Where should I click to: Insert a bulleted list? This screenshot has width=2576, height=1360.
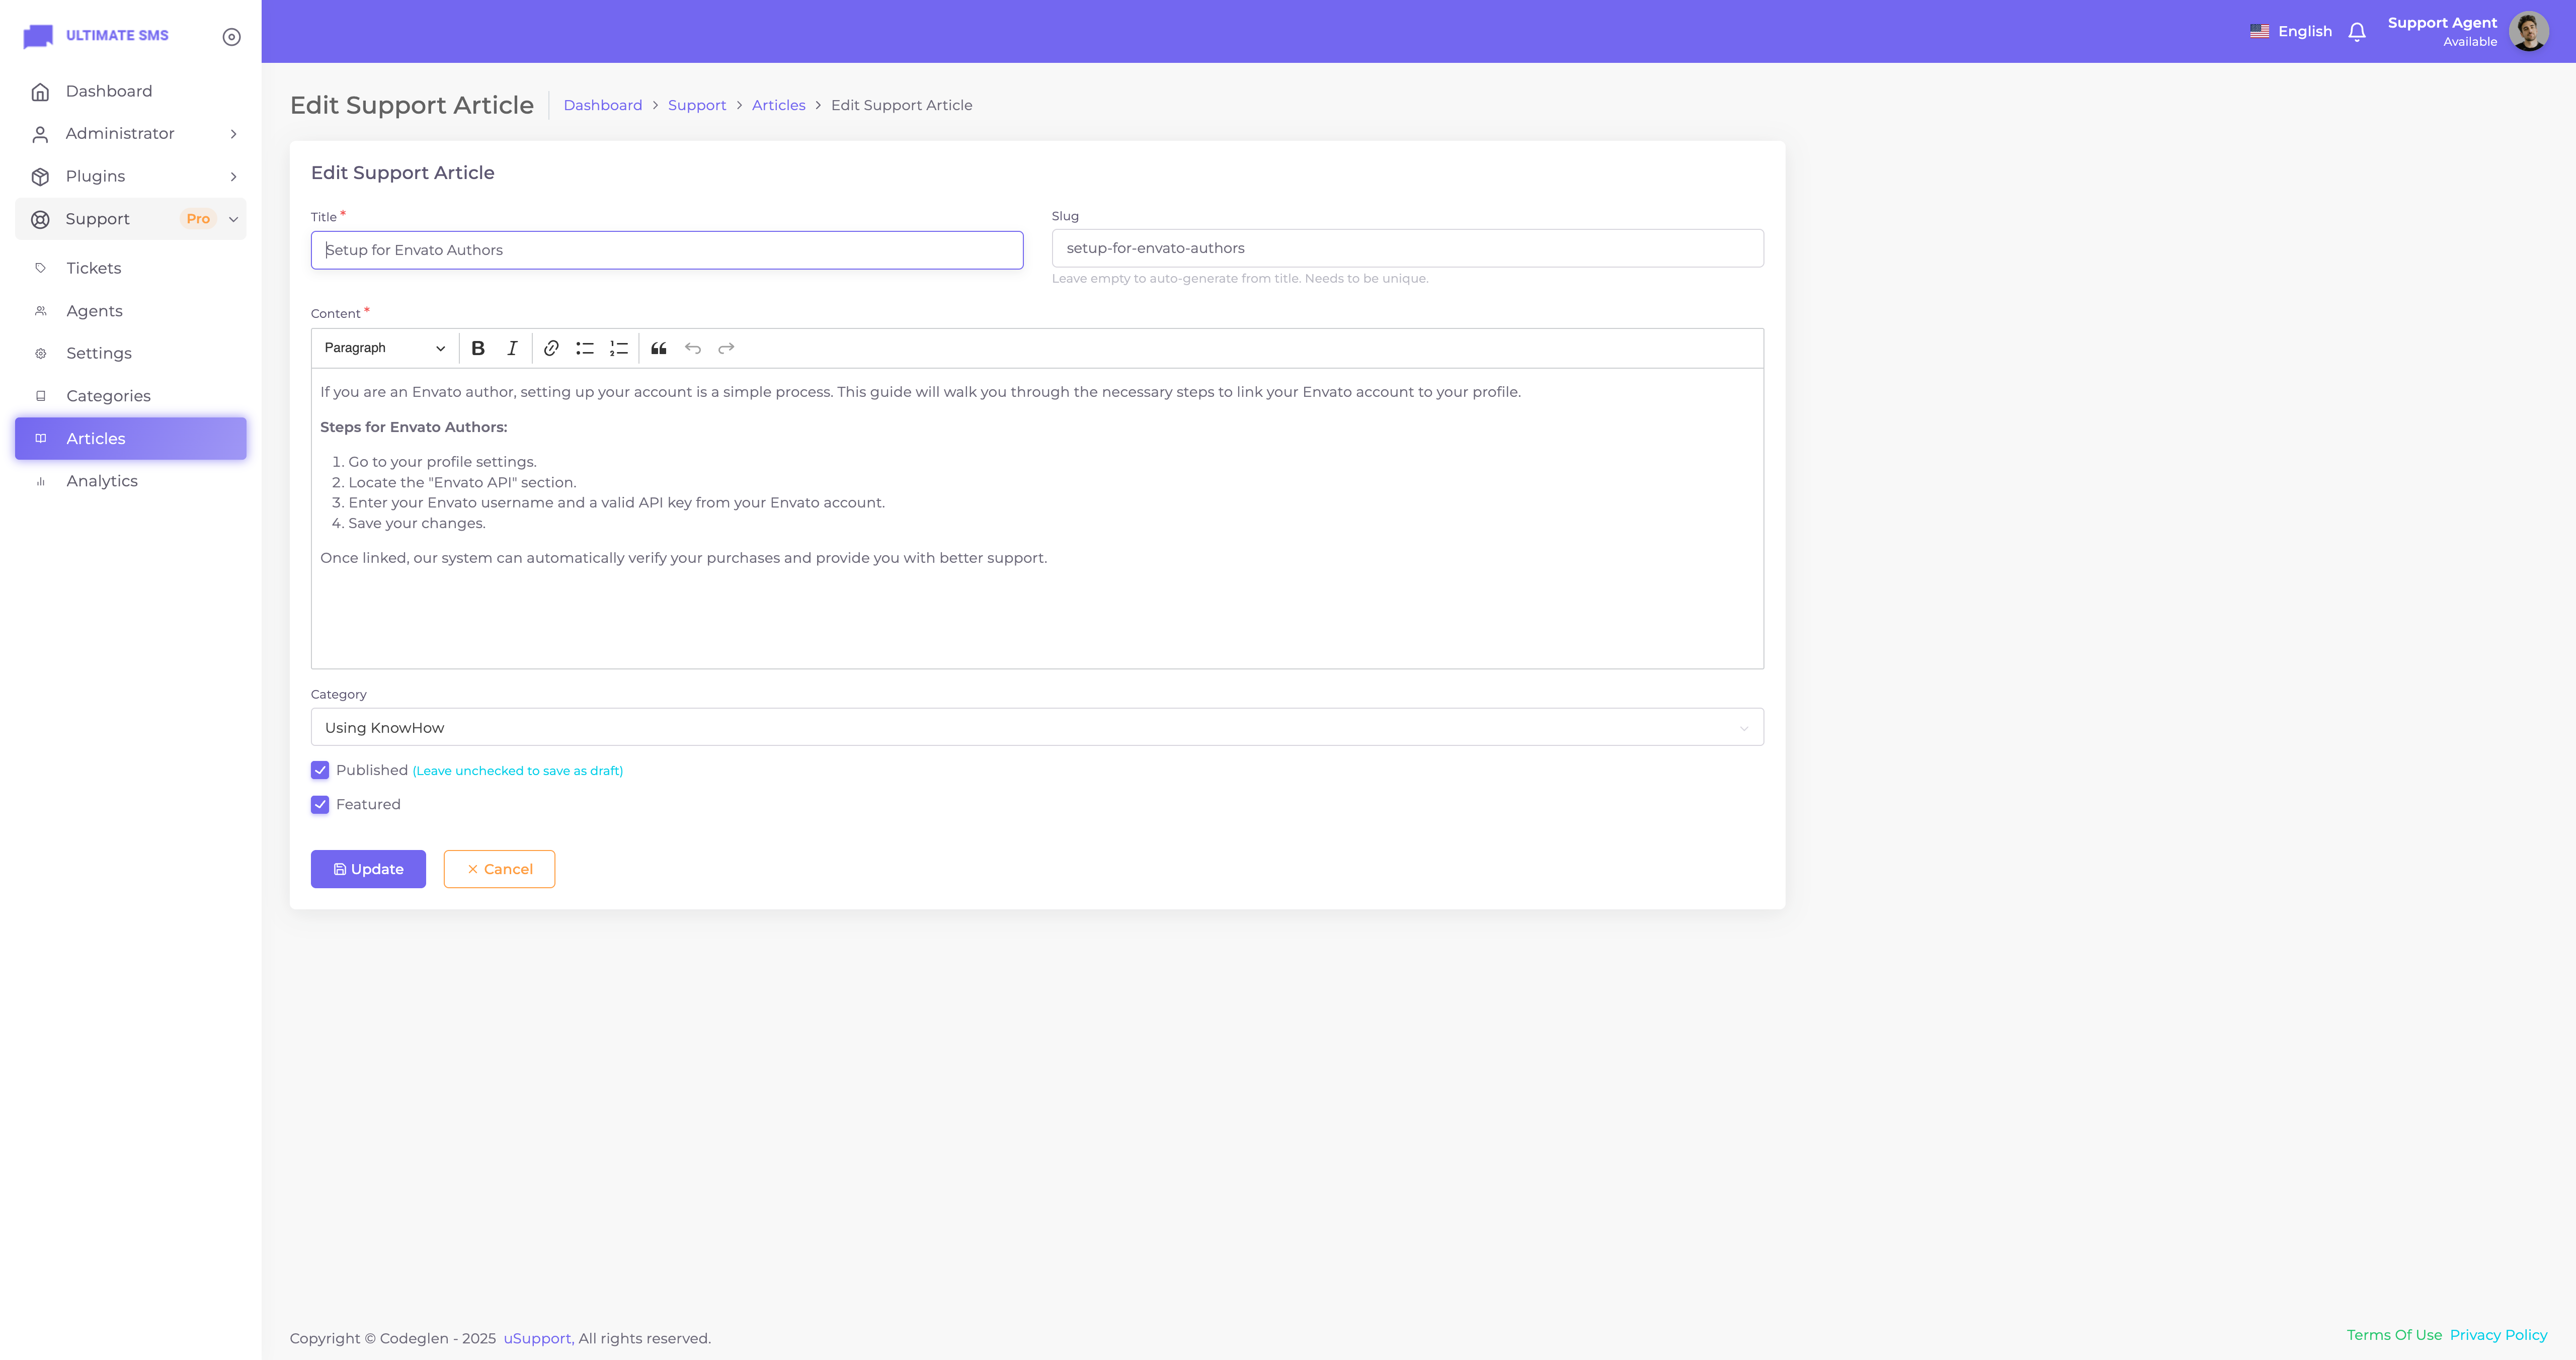coord(585,348)
